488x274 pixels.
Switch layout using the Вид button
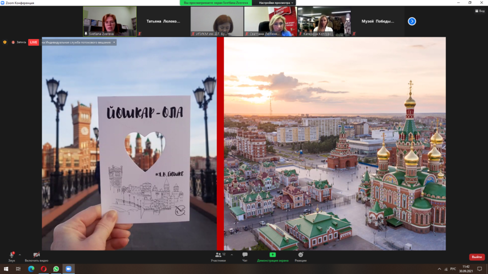click(480, 11)
